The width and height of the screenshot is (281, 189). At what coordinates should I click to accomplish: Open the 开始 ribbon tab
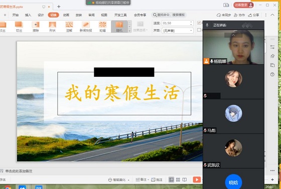click(16, 15)
